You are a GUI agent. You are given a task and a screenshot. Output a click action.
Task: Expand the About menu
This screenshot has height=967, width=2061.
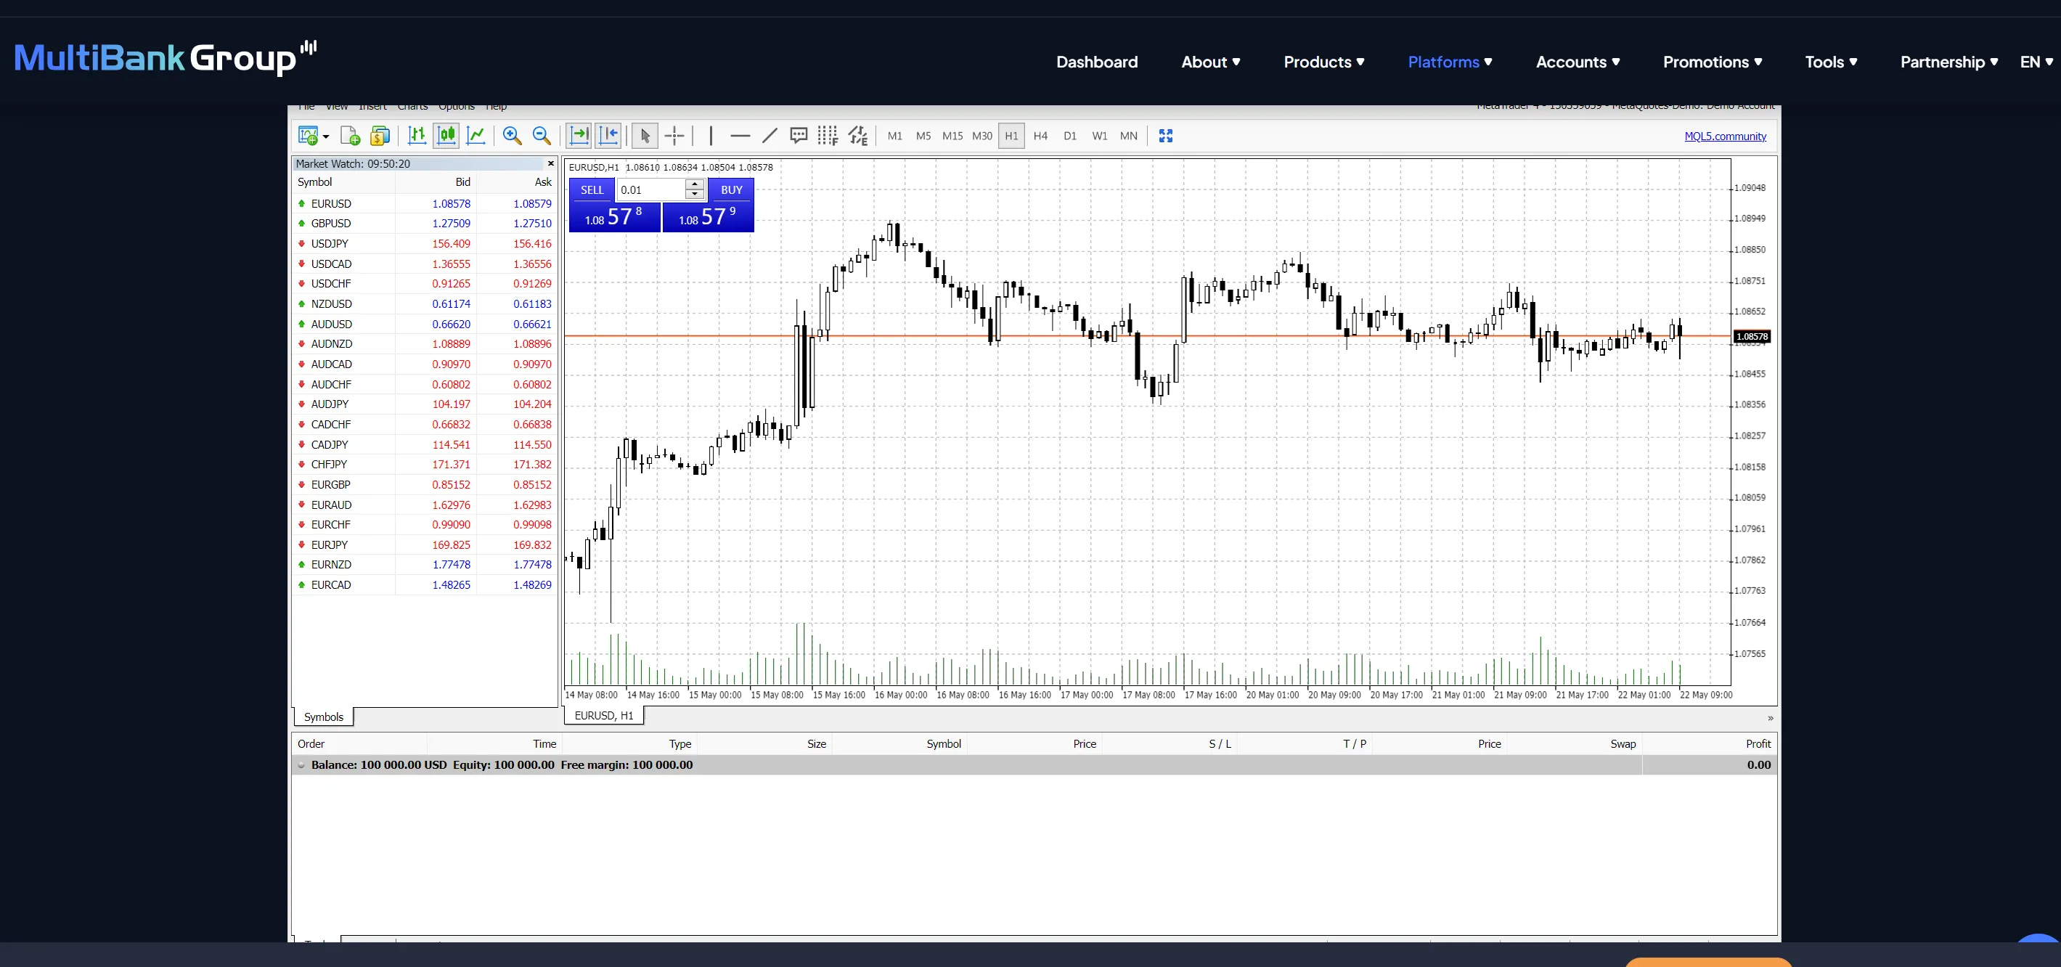pyautogui.click(x=1210, y=62)
